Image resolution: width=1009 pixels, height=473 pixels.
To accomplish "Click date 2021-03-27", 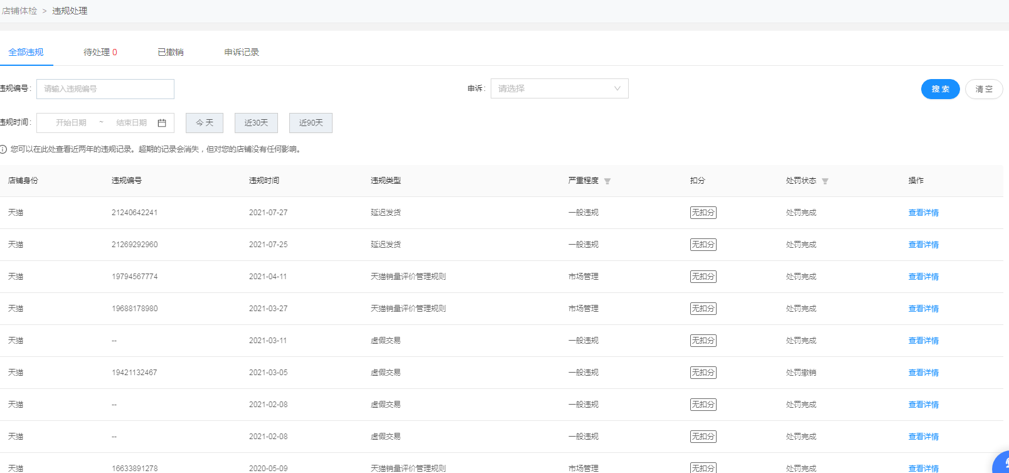I will (x=268, y=309).
